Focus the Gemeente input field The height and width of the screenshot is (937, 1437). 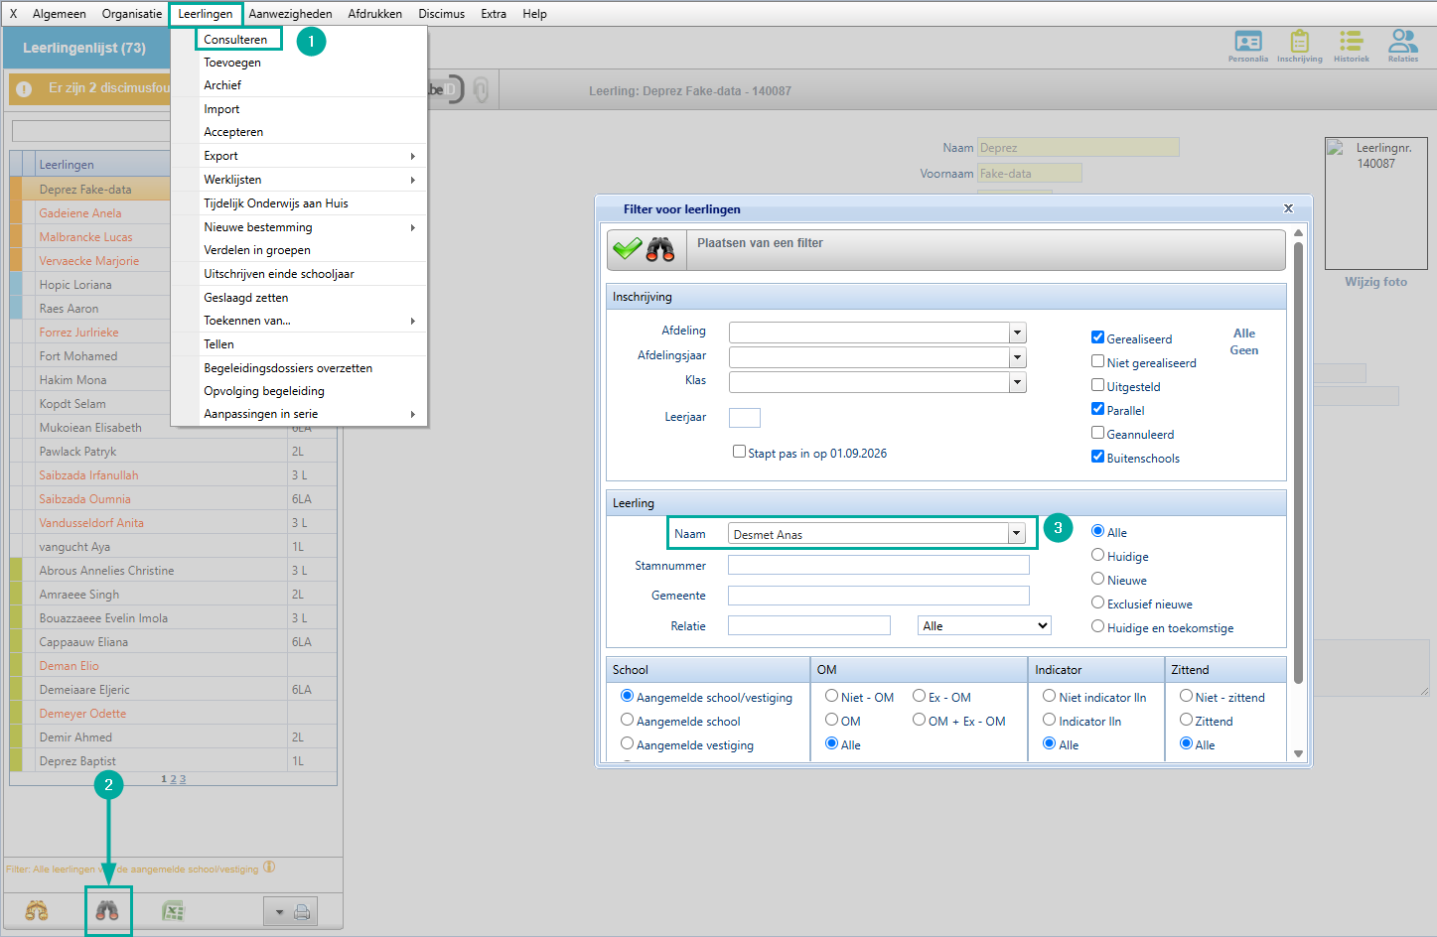tap(879, 596)
